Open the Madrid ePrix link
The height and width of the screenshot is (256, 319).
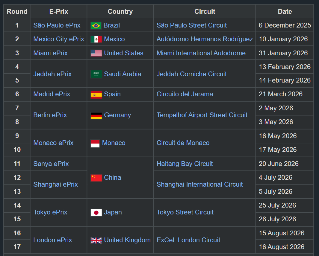click(x=52, y=94)
